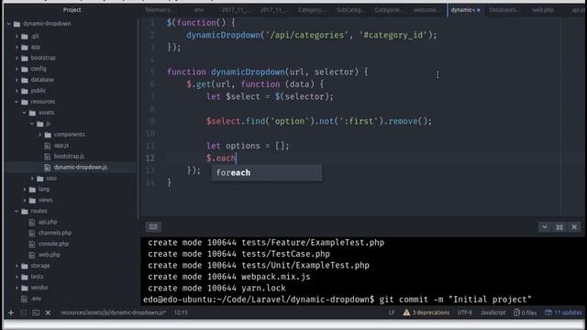Select the active dynamic-dropdown tab

[465, 10]
